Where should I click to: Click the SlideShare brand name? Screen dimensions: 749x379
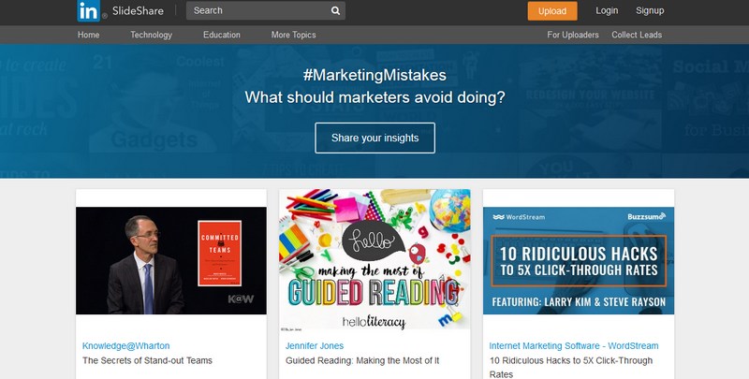pyautogui.click(x=138, y=10)
